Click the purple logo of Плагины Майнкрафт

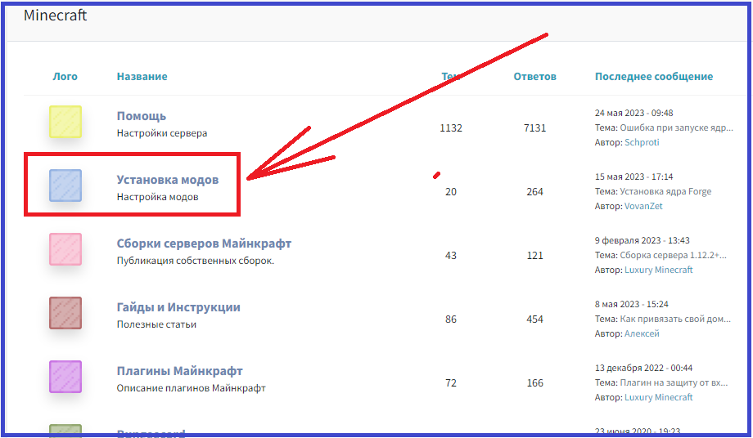coord(65,377)
